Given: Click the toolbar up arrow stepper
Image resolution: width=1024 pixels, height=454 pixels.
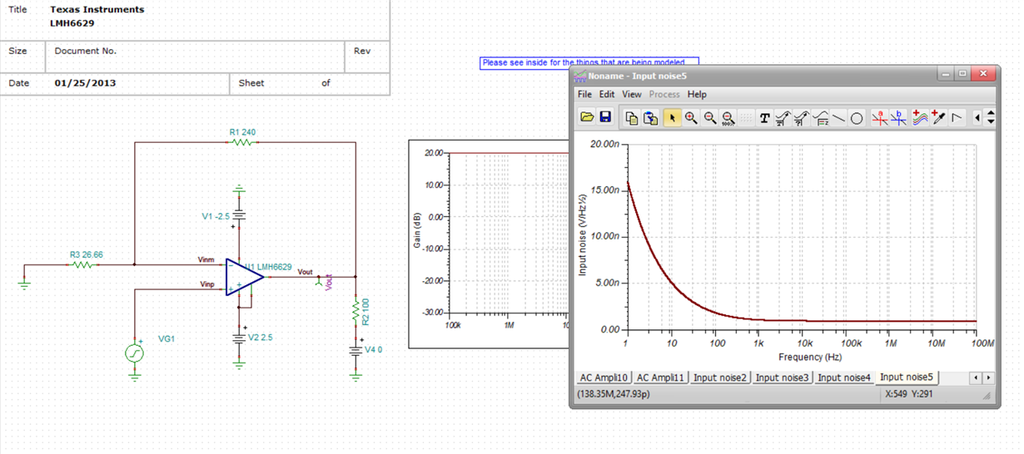Looking at the screenshot, I should coord(991,114).
